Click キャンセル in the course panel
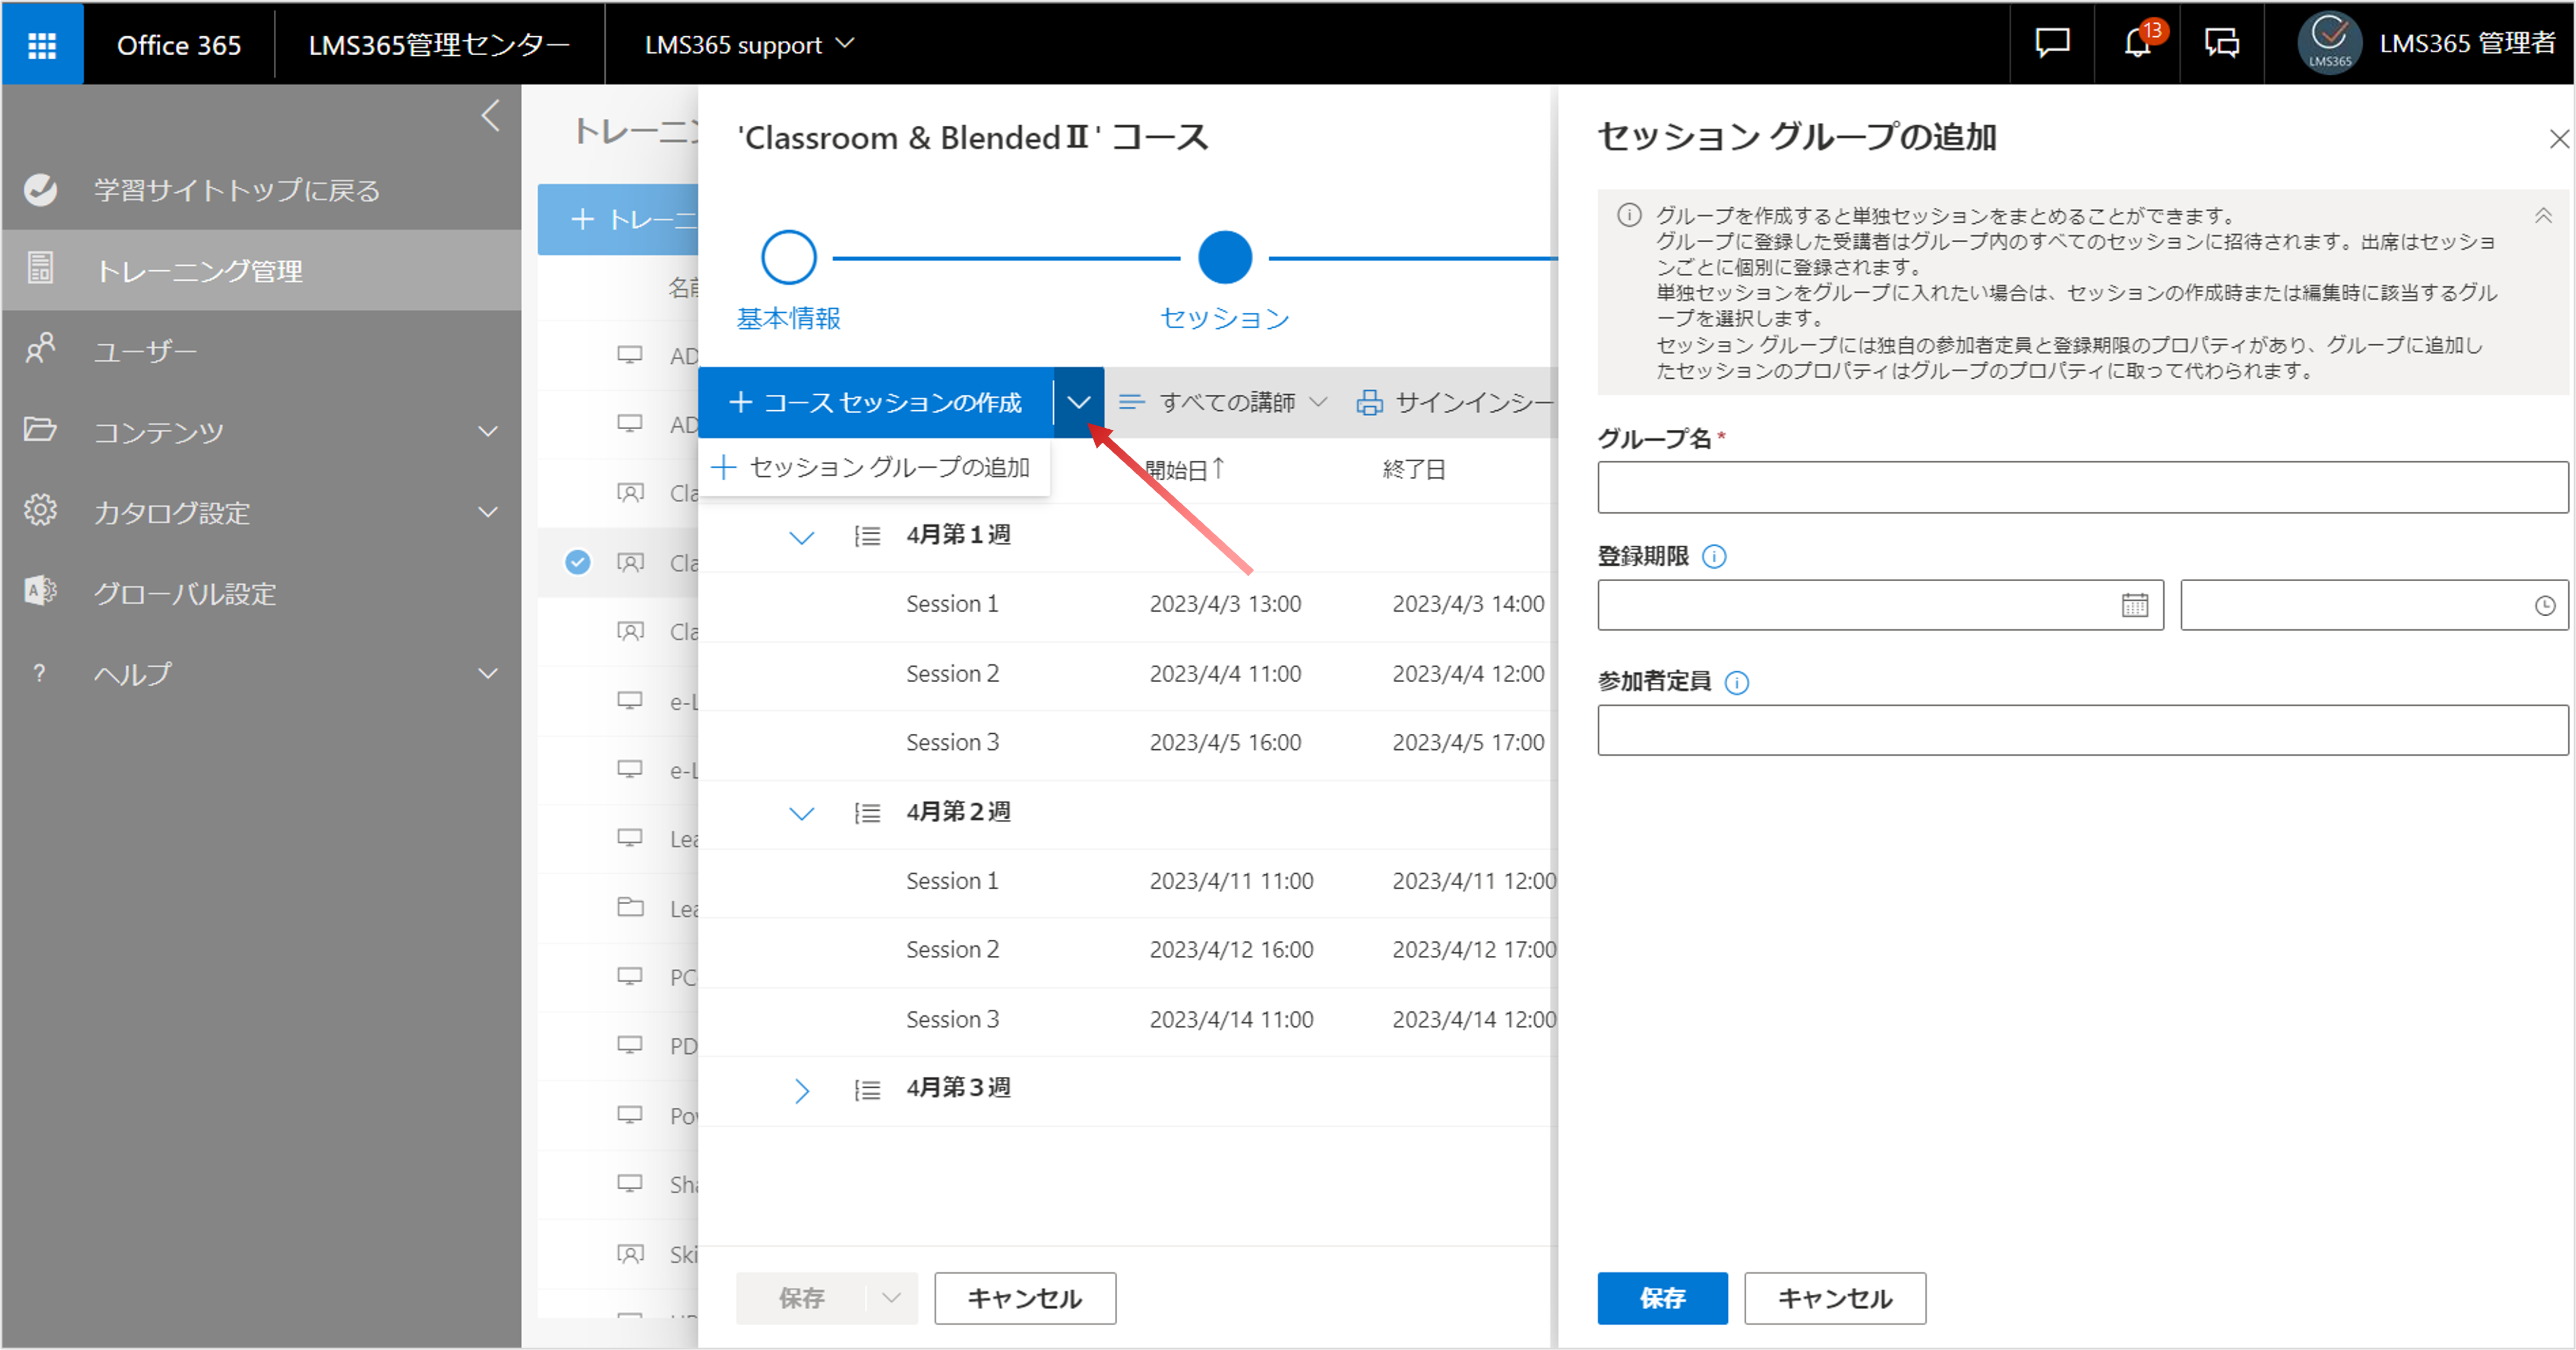Viewport: 2576px width, 1350px height. [1025, 1298]
